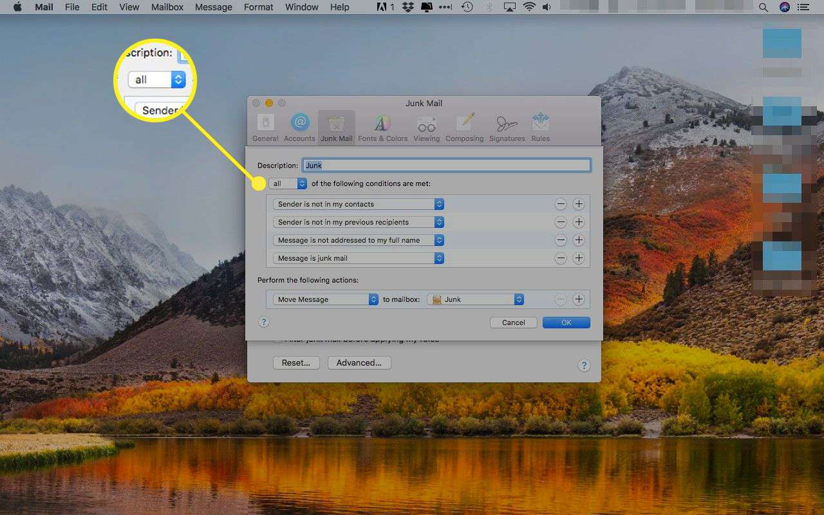This screenshot has width=824, height=515.
Task: Remove the 'Sender is not in my contacts' condition
Action: (561, 204)
